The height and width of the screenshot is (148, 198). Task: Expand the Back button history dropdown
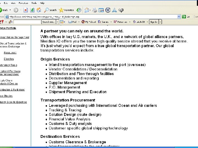click(10, 10)
